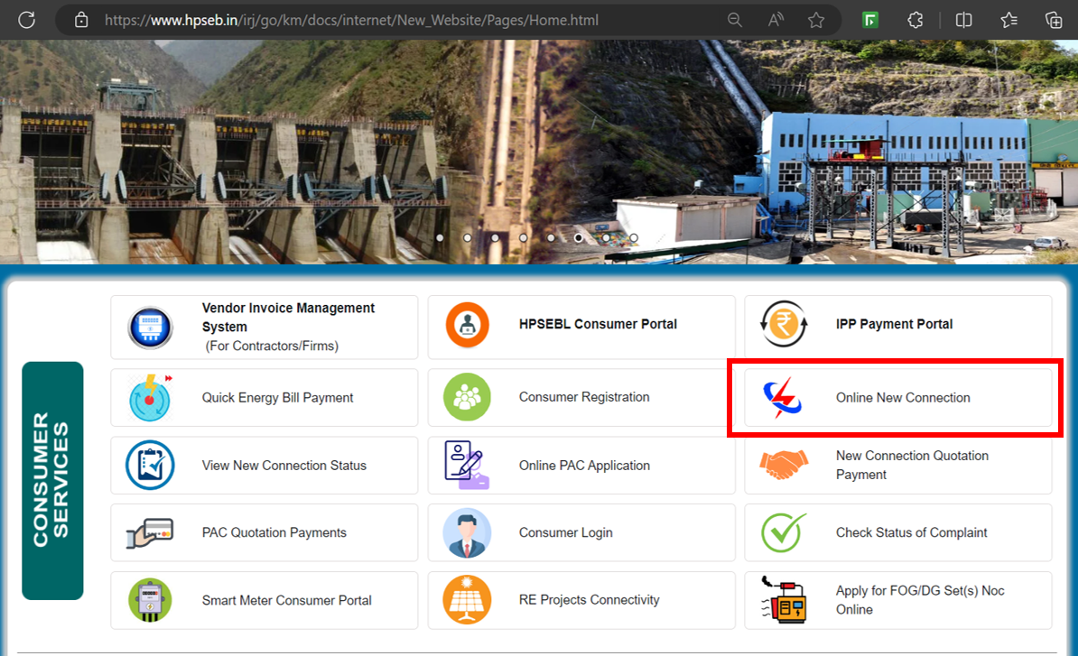
Task: Open the Vendor Invoice Management System icon
Action: coord(150,328)
